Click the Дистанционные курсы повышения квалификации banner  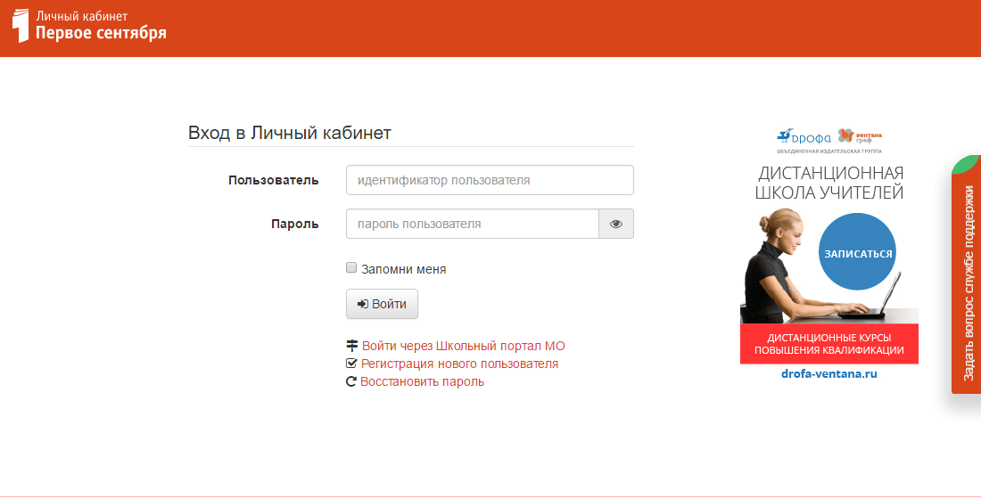[829, 344]
